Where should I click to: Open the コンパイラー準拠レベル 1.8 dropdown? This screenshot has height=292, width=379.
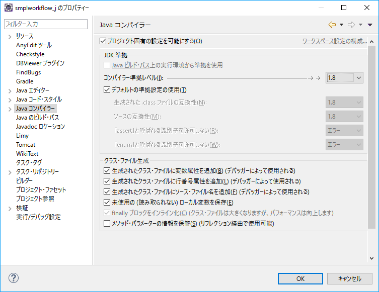tap(344, 78)
